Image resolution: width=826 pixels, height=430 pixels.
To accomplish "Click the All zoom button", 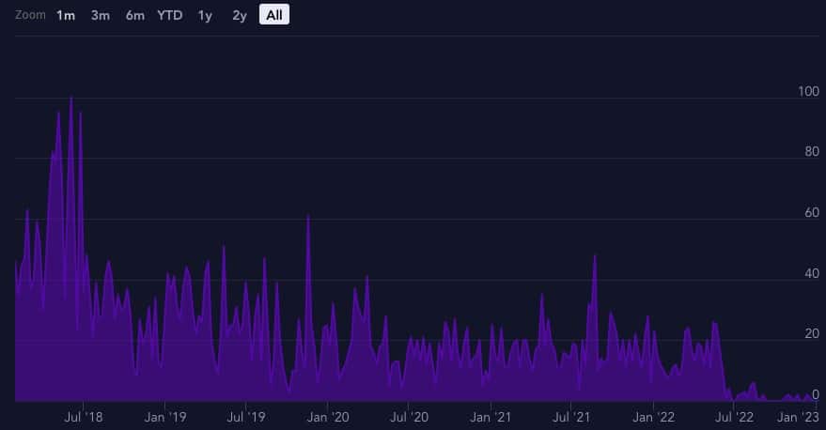I will click(274, 15).
